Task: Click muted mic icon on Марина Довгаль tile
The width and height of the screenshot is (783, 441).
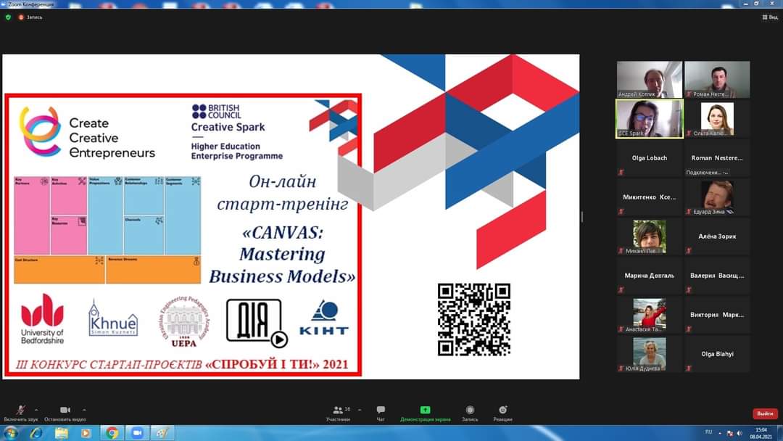Action: point(621,290)
